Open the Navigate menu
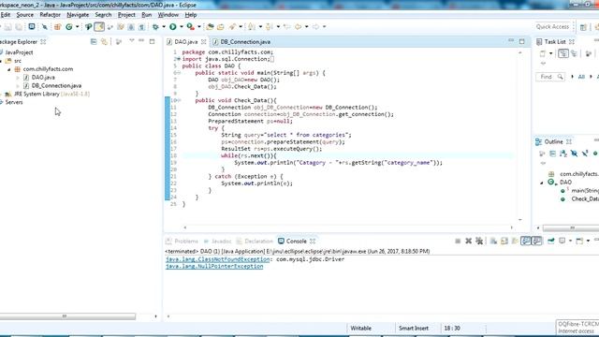599x337 pixels. point(78,15)
